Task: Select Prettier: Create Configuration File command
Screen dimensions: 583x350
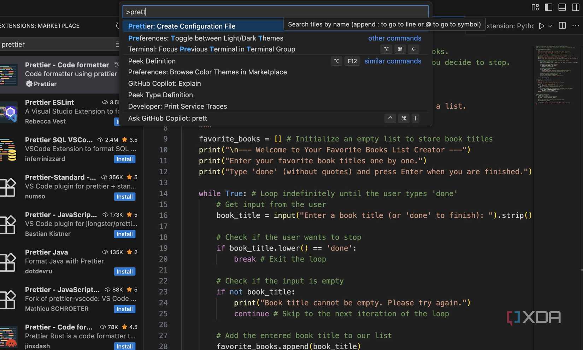Action: coord(182,26)
